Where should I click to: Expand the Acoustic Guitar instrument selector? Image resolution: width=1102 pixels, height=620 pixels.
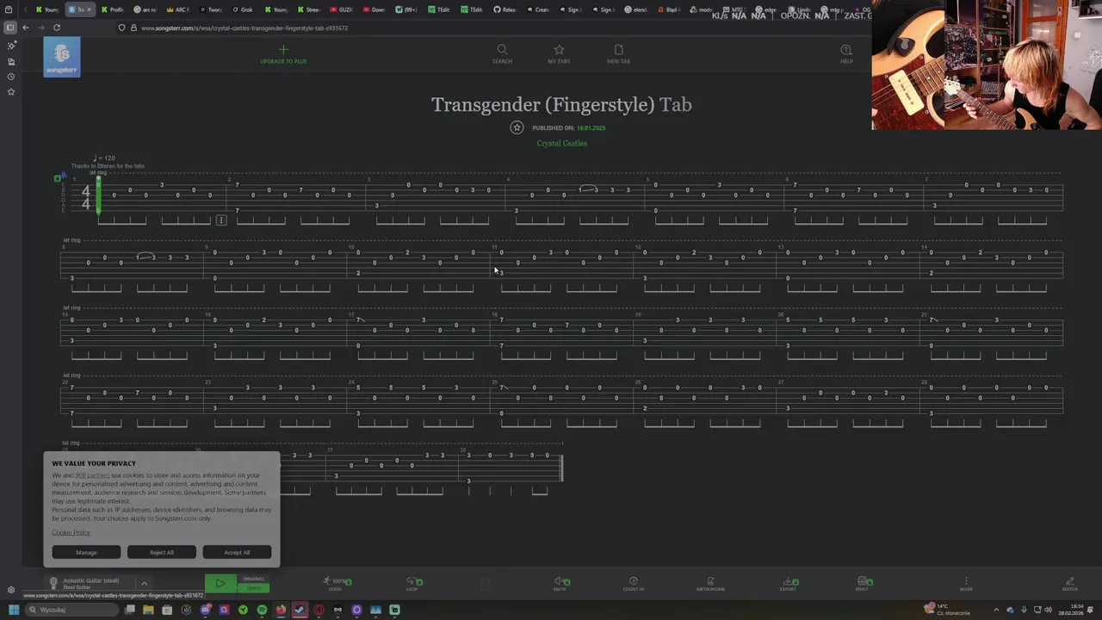pyautogui.click(x=144, y=584)
